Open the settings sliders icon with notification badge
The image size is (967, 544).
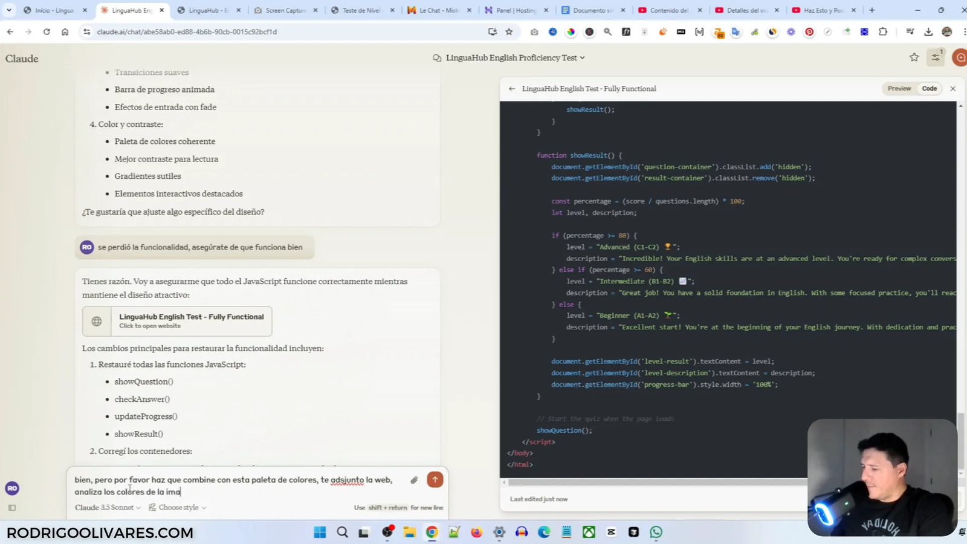point(936,57)
